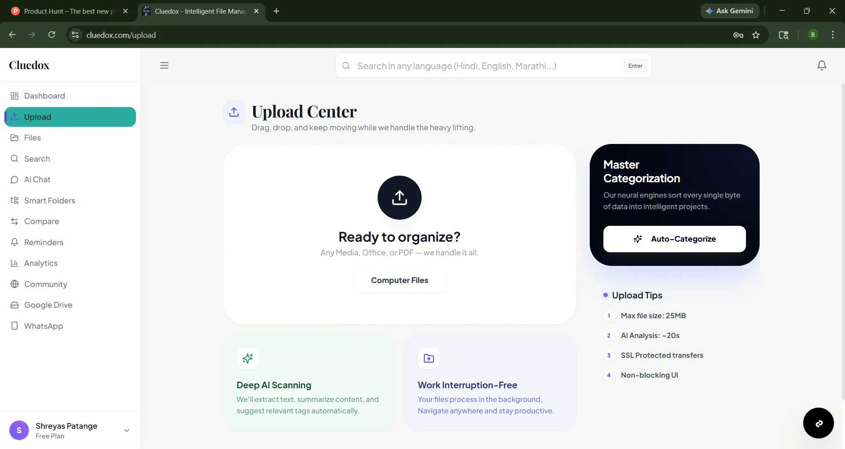Open the Chrome three-dot menu
This screenshot has width=845, height=449.
click(833, 35)
